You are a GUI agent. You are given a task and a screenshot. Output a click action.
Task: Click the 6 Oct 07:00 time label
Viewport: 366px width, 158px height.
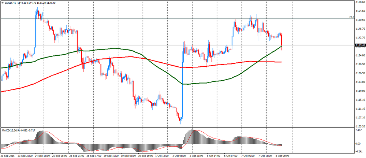coord(231,155)
